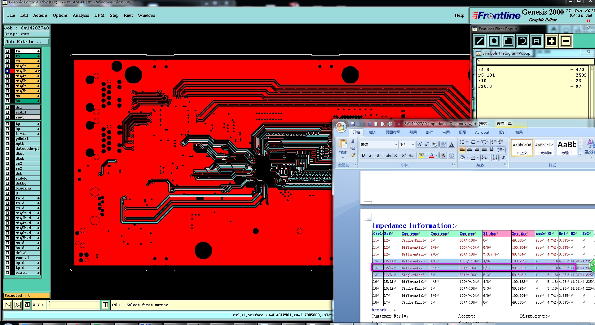595x325 pixels.
Task: Click the Word save icon
Action: (x=352, y=124)
